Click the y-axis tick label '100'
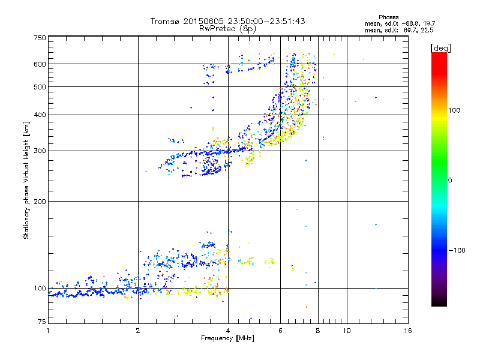The width and height of the screenshot is (480, 360). coord(40,288)
